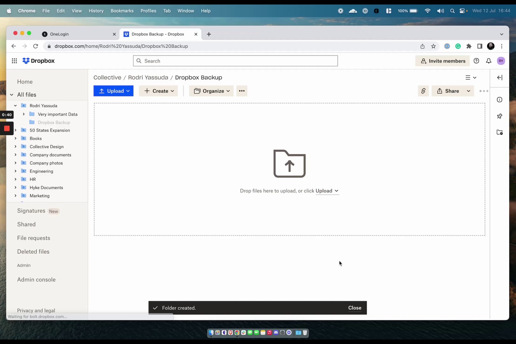Open the Organize menu
516x344 pixels.
point(211,91)
